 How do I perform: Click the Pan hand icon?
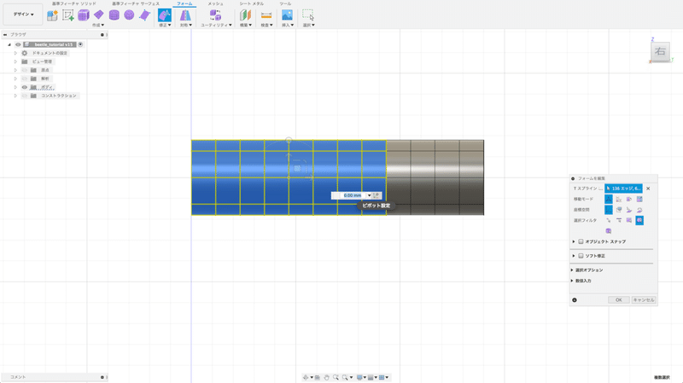point(327,377)
